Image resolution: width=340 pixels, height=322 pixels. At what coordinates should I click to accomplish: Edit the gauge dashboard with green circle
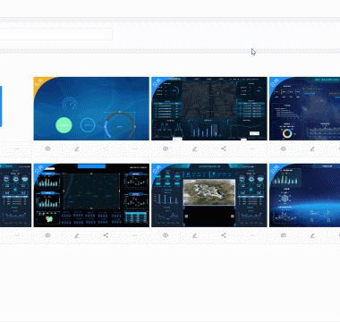(77, 148)
